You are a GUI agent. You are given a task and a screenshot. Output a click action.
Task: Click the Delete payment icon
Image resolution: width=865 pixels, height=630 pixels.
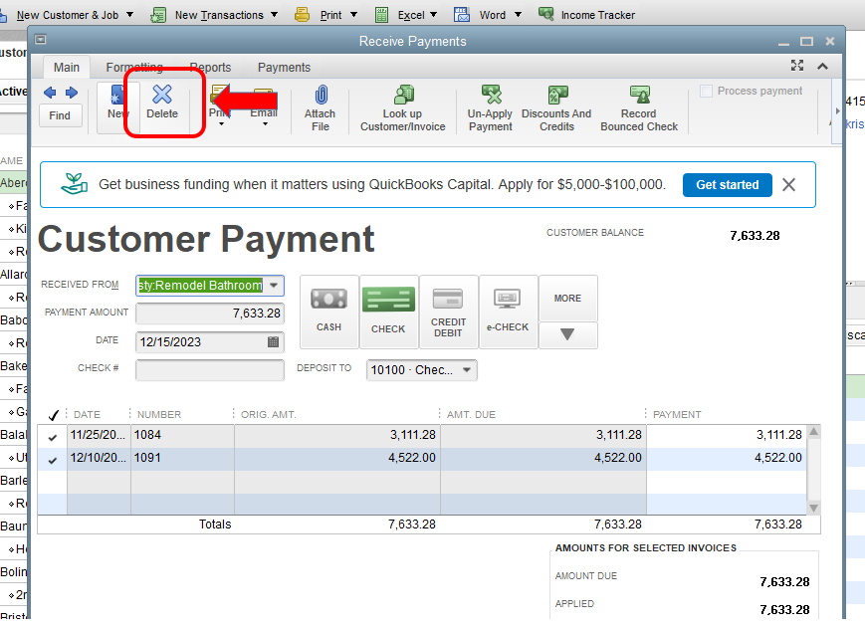[161, 95]
